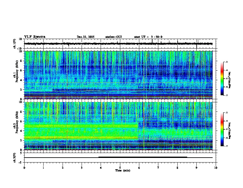The width and height of the screenshot is (243, 188).
Task: Select the "station=OUI" header label
Action: click(114, 37)
